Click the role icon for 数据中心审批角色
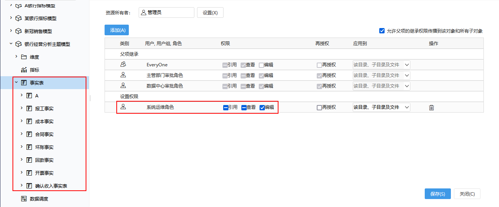Screen dimensions: 499x207 [123, 86]
